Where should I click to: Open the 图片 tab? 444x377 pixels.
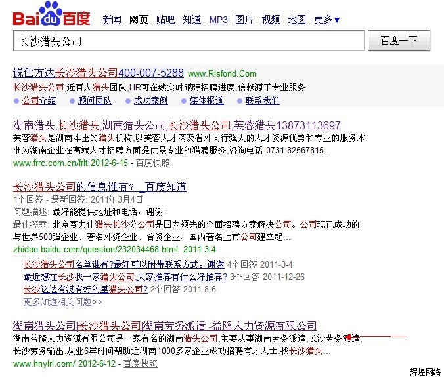[x=244, y=20]
